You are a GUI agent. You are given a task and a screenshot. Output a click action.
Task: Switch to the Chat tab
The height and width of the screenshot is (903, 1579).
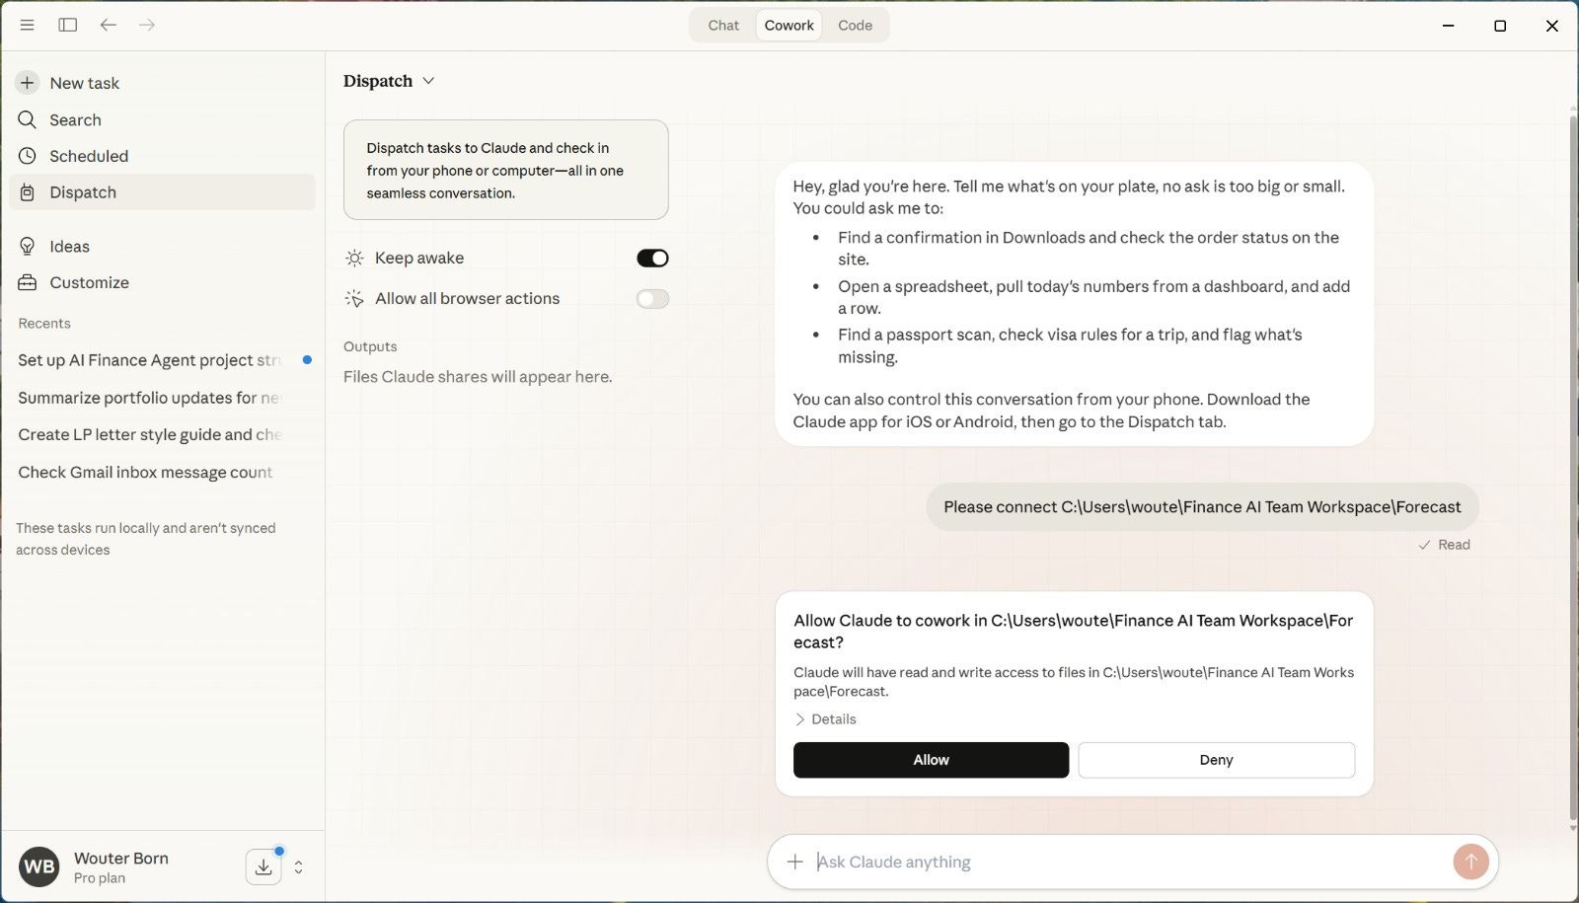tap(722, 25)
